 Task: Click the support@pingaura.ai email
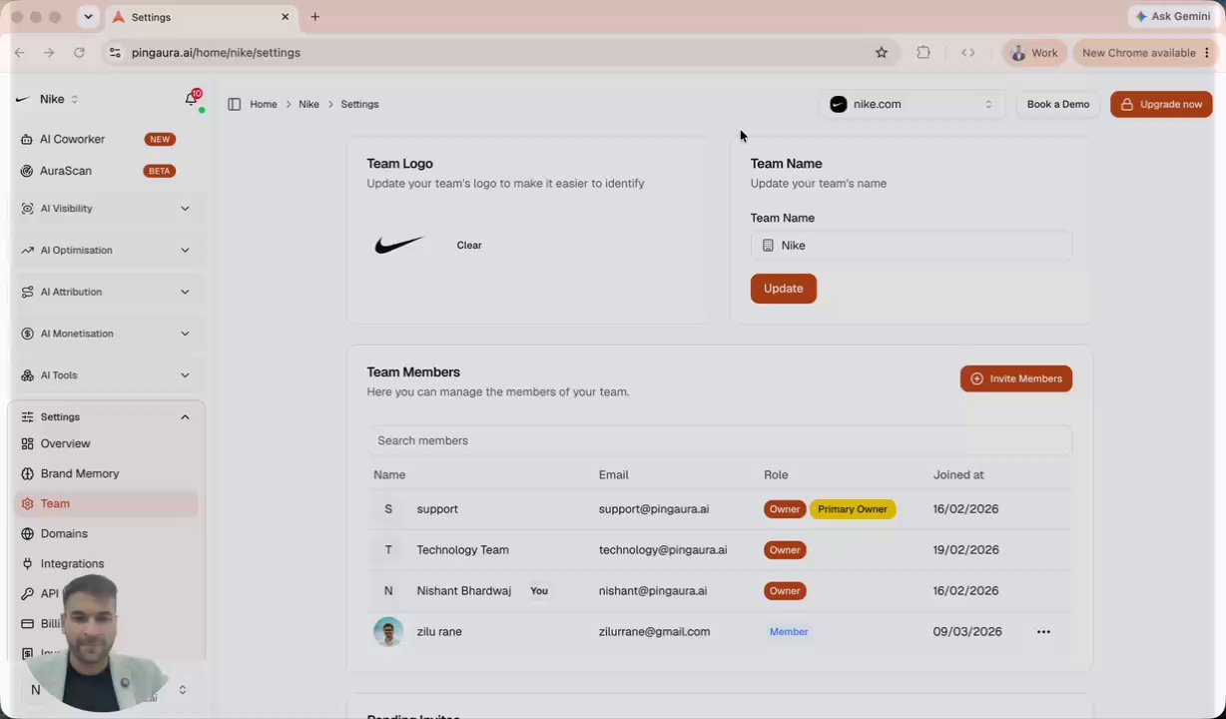coord(654,509)
